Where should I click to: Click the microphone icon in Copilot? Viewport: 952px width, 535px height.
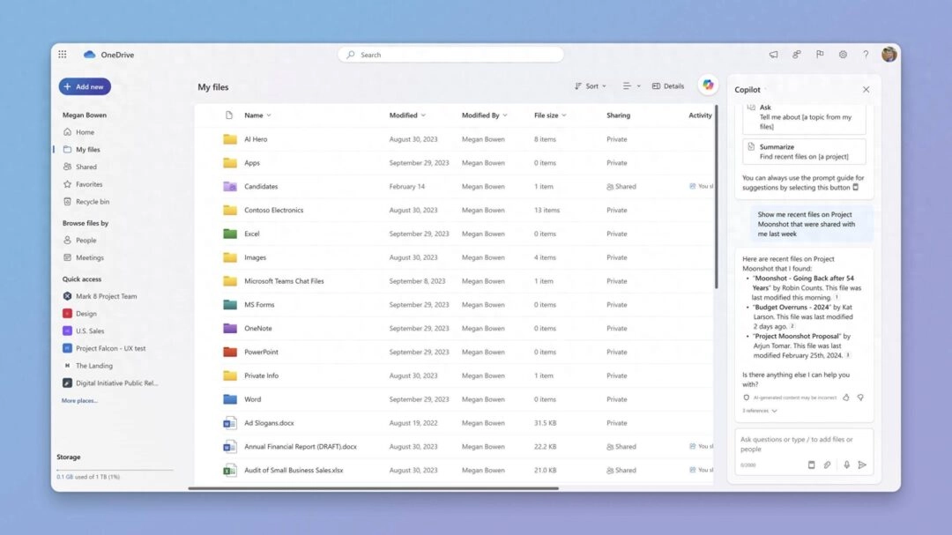(x=846, y=464)
